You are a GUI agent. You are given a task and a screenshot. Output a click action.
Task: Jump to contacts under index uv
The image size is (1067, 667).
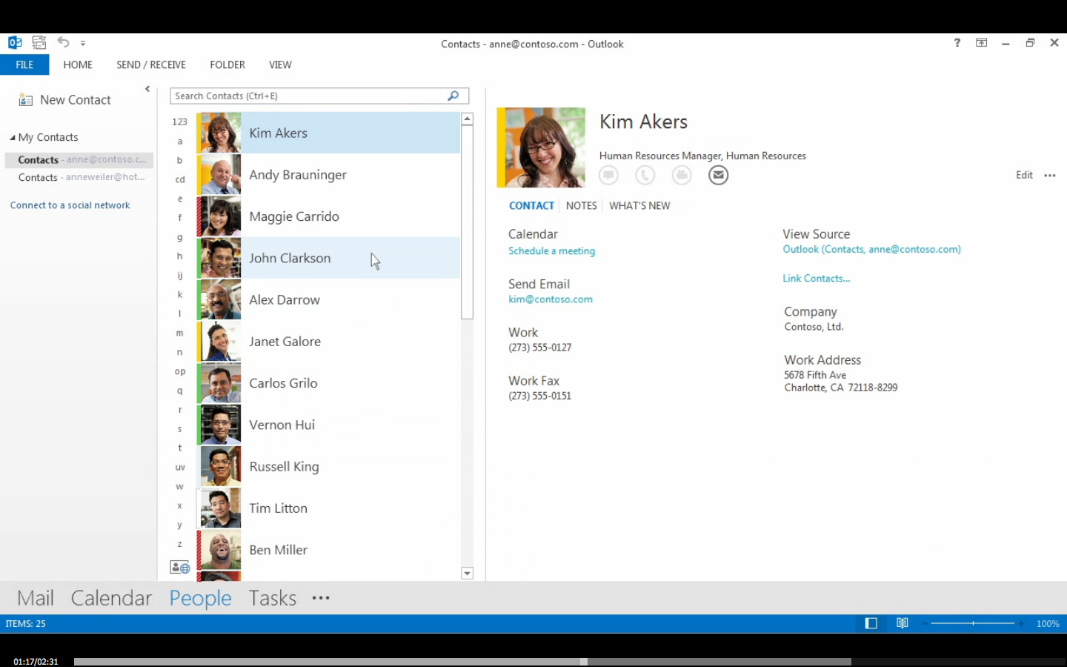(179, 467)
